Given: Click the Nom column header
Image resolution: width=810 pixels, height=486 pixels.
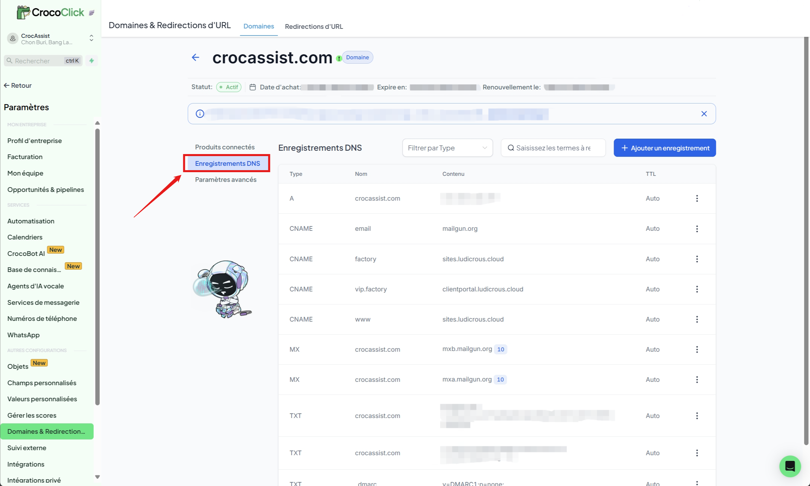Looking at the screenshot, I should [x=361, y=174].
